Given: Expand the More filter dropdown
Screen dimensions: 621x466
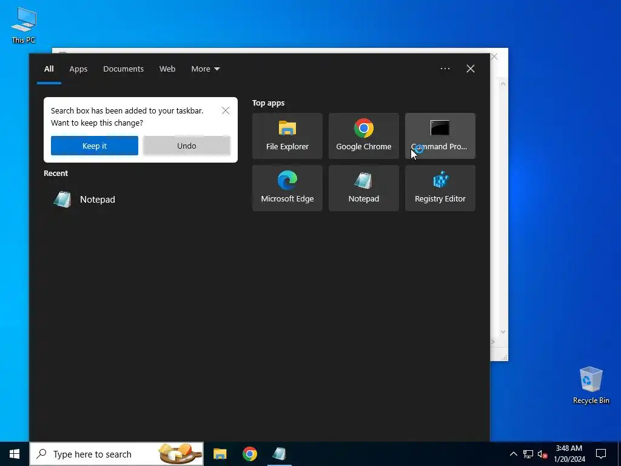Looking at the screenshot, I should tap(205, 69).
